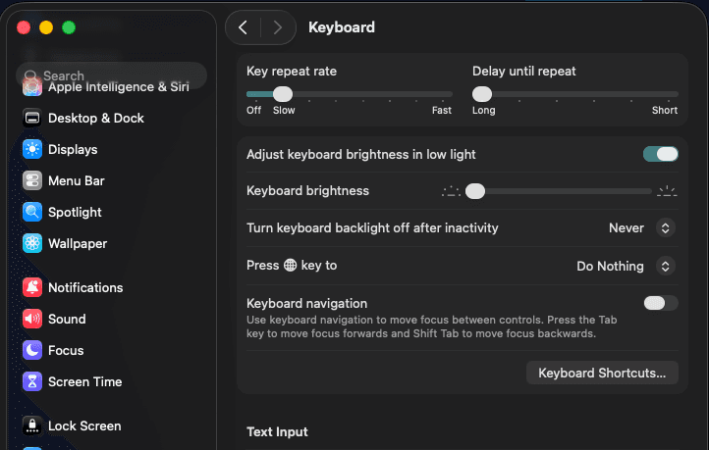Click the red close window button
Image resolution: width=709 pixels, height=450 pixels.
[x=24, y=27]
